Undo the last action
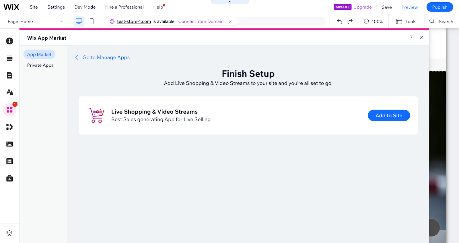Image resolution: width=459 pixels, height=243 pixels. (340, 21)
